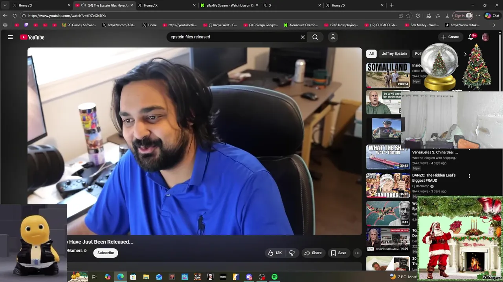
Task: Switch to the last Home / X tab
Action: (354, 5)
